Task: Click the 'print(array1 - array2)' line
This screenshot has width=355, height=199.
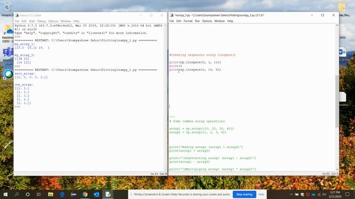Action: pos(190,162)
